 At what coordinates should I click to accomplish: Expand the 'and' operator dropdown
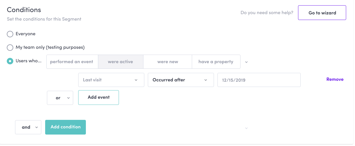coord(28,127)
